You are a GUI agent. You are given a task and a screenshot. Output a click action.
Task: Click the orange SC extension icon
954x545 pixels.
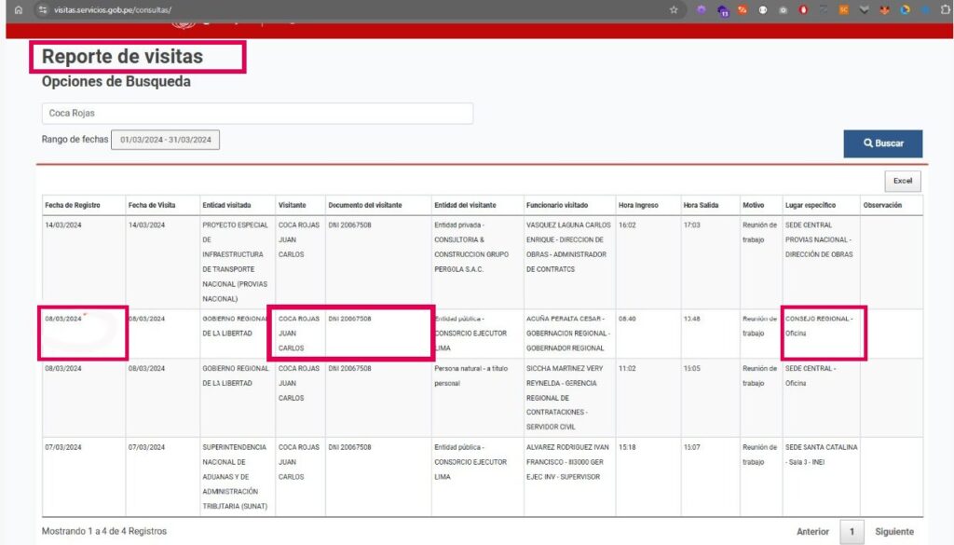[x=843, y=9]
